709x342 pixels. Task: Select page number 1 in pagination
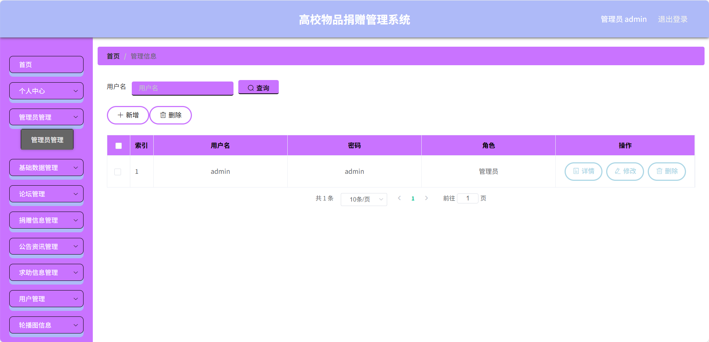pyautogui.click(x=413, y=199)
